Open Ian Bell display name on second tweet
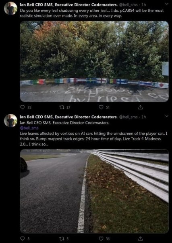Image resolution: width=172 pixels, height=243 pixels. click(69, 117)
